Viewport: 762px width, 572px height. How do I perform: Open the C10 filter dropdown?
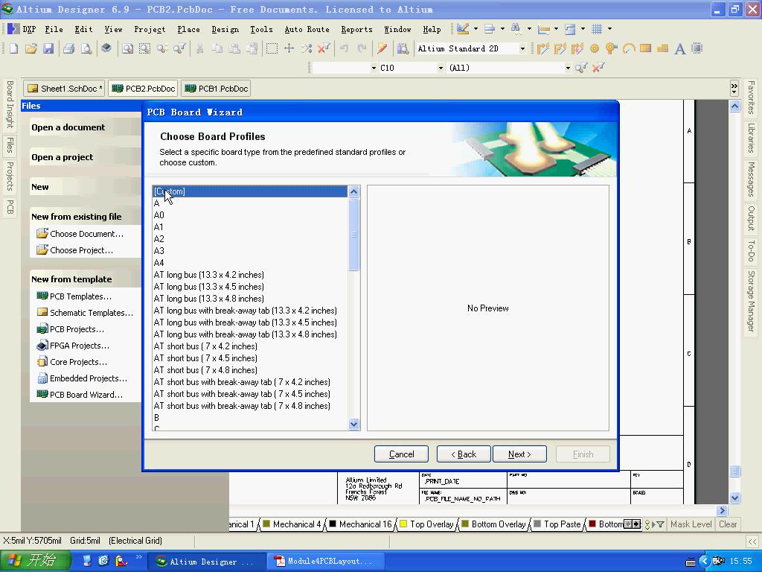pyautogui.click(x=441, y=68)
